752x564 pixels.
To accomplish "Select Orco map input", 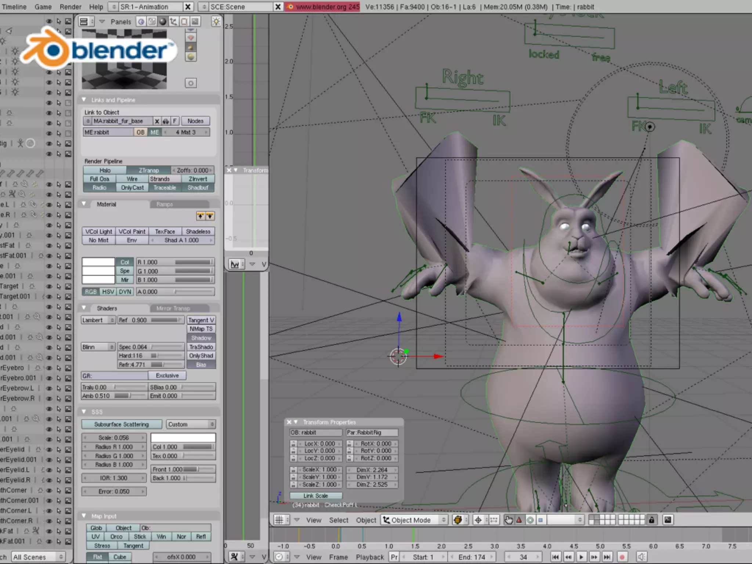I will 116,537.
